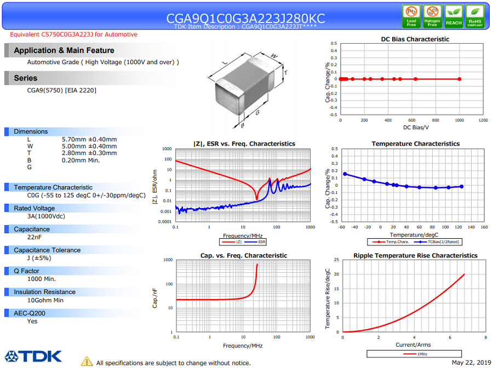493x368 pixels.
Task: Click the B dimension value 0.20mm Min.
Action: [x=81, y=160]
